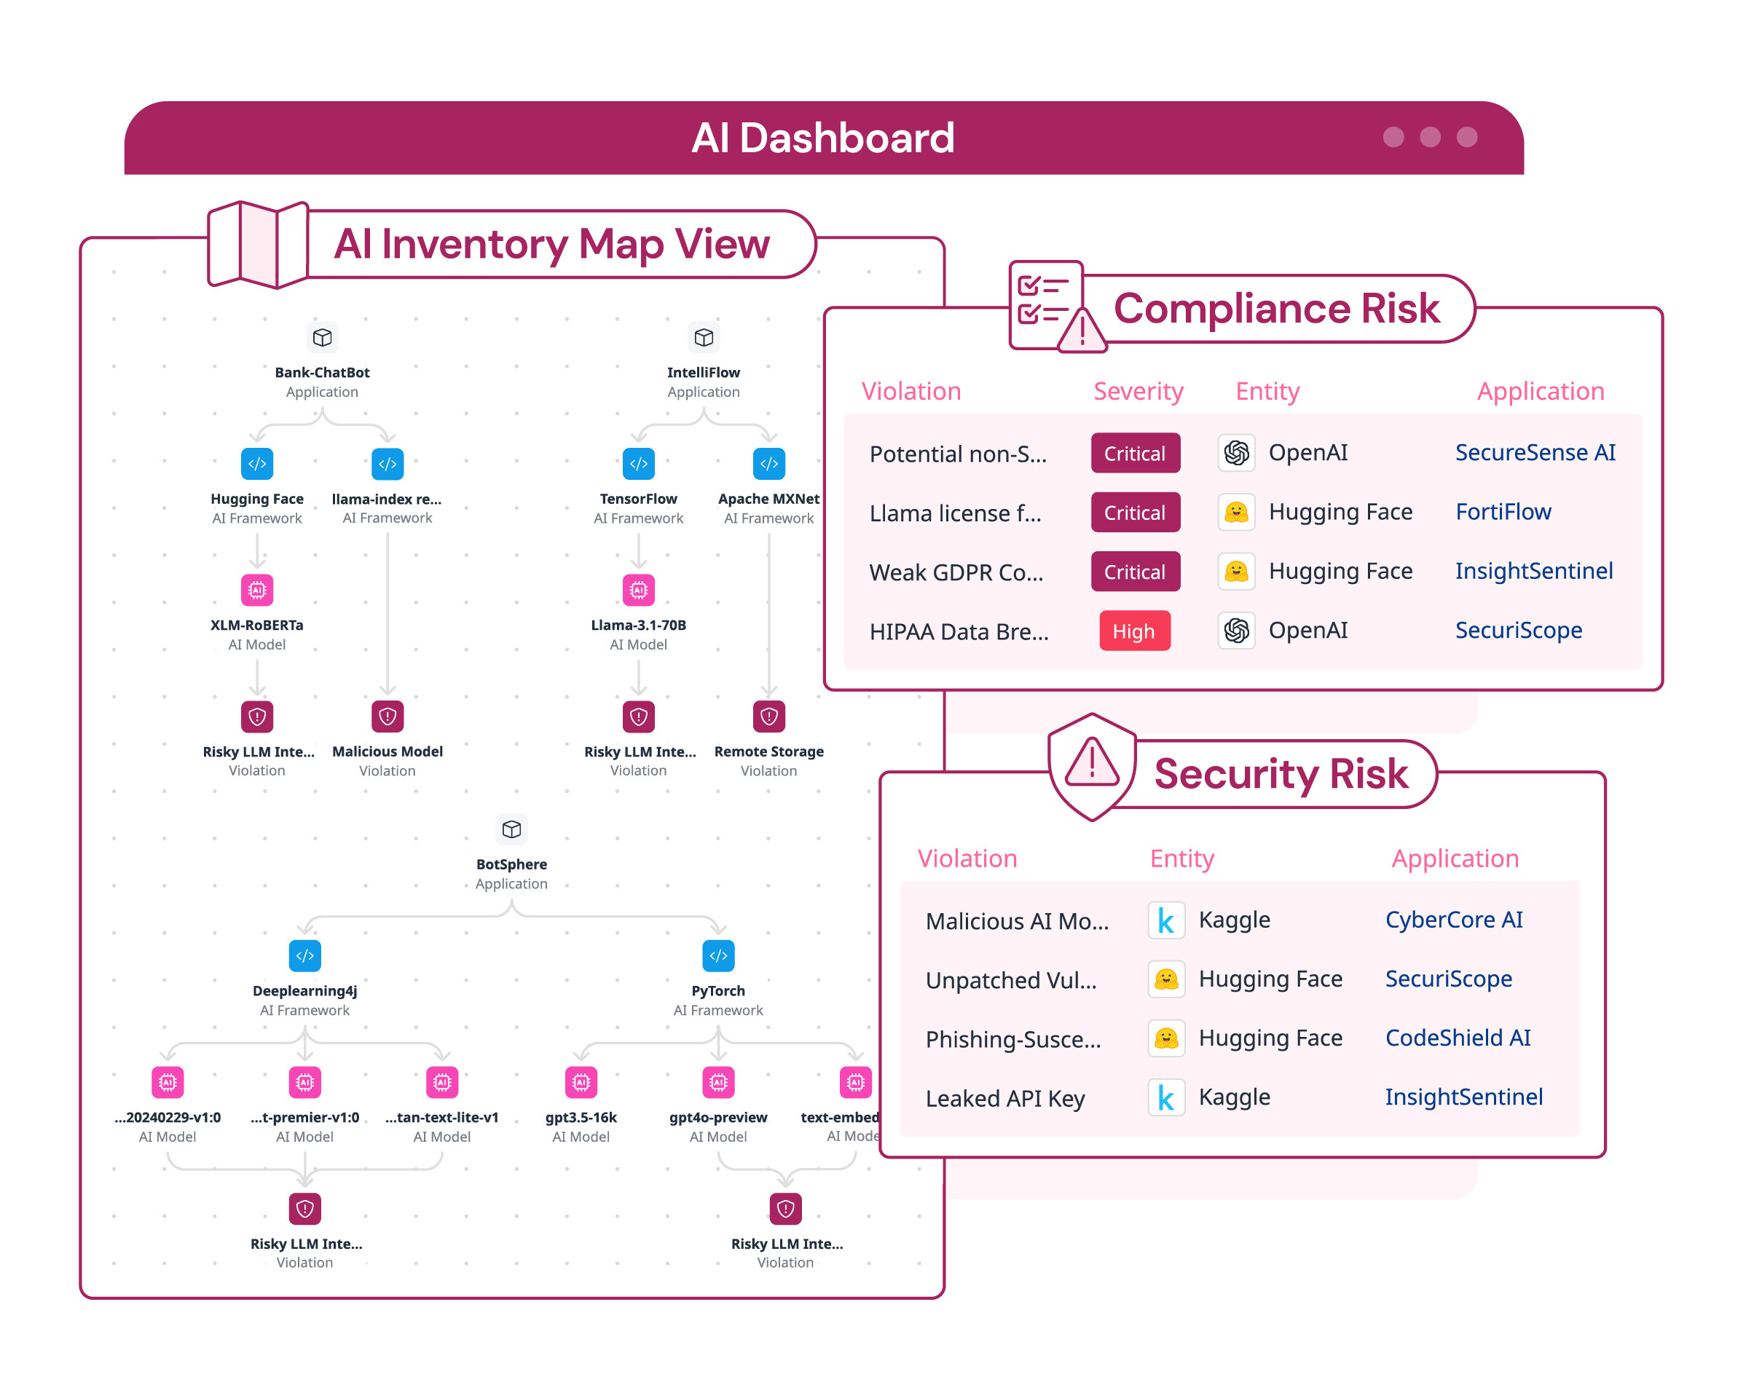Click the text-embed model icon
This screenshot has width=1754, height=1393.
click(856, 1081)
